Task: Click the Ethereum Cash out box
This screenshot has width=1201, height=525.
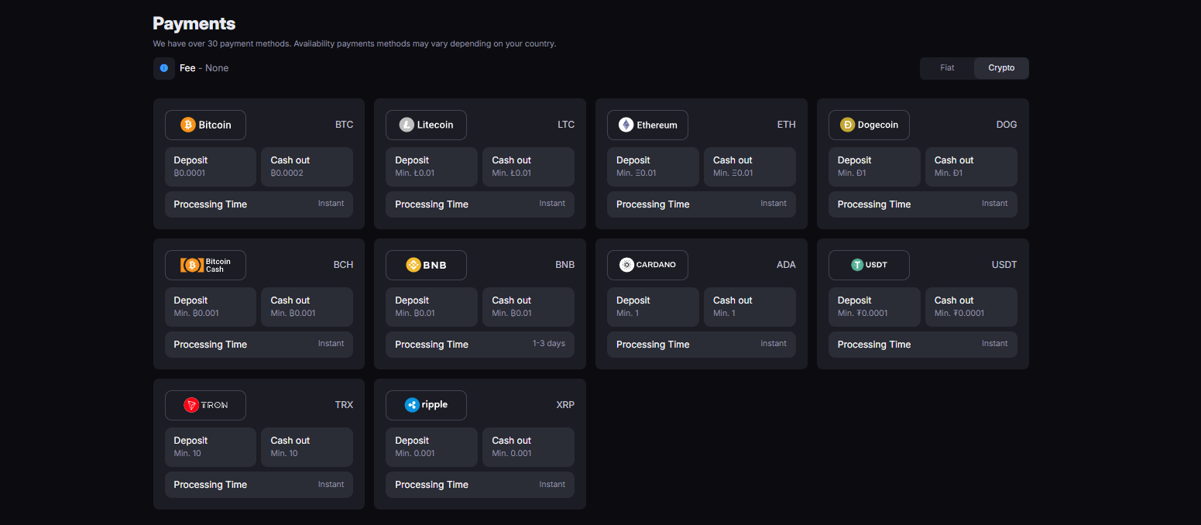Action: point(750,166)
